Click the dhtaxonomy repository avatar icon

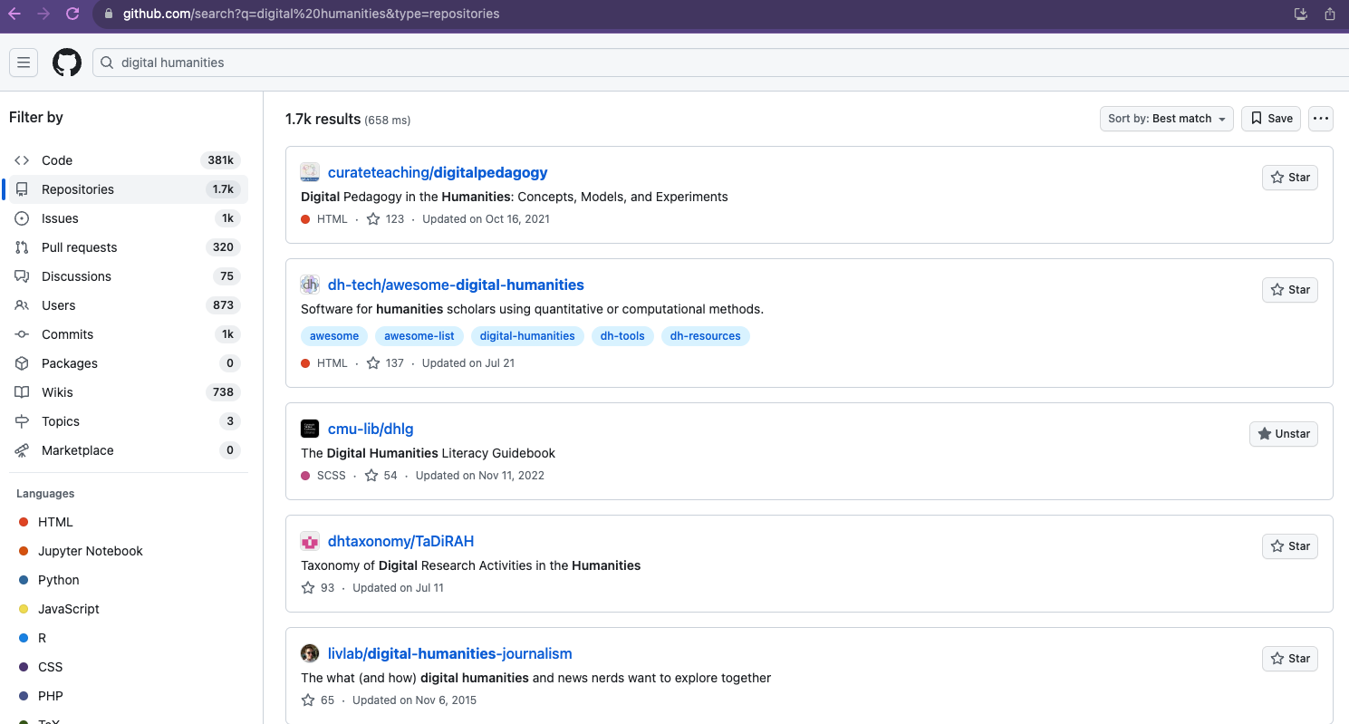(310, 541)
